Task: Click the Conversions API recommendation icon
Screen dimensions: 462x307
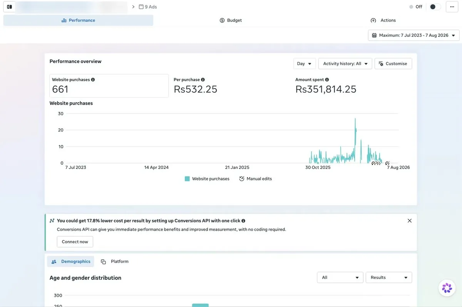Action: click(52, 221)
